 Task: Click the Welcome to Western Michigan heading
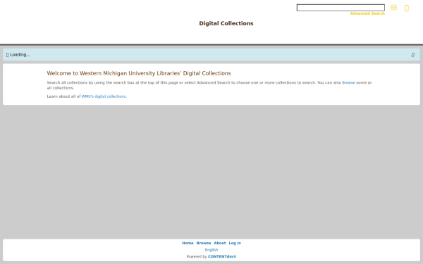pos(139,73)
